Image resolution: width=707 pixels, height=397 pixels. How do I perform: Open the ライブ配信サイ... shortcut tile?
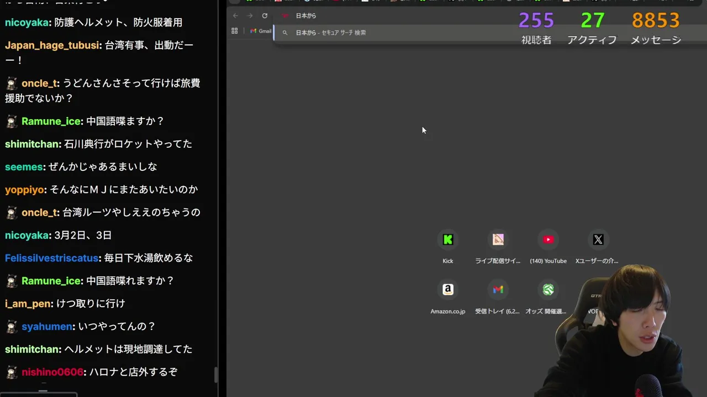pyautogui.click(x=498, y=247)
